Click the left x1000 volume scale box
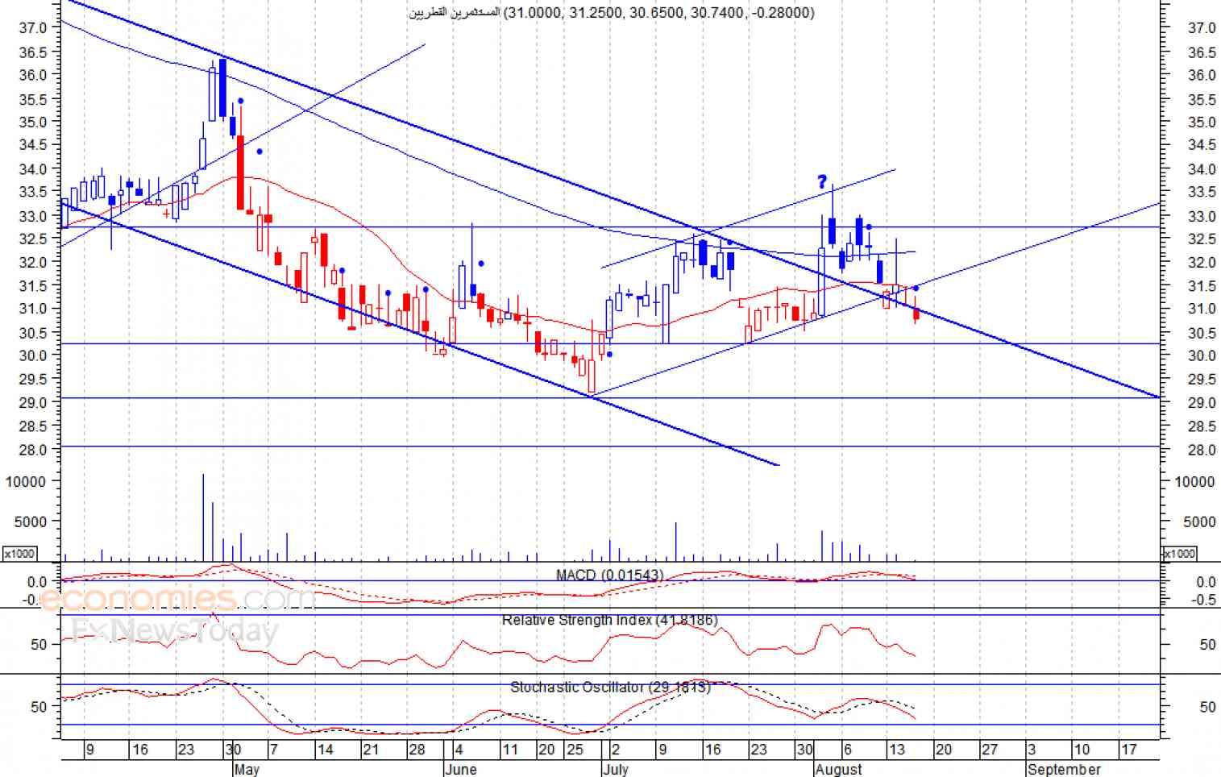This screenshot has width=1221, height=777. (x=19, y=554)
